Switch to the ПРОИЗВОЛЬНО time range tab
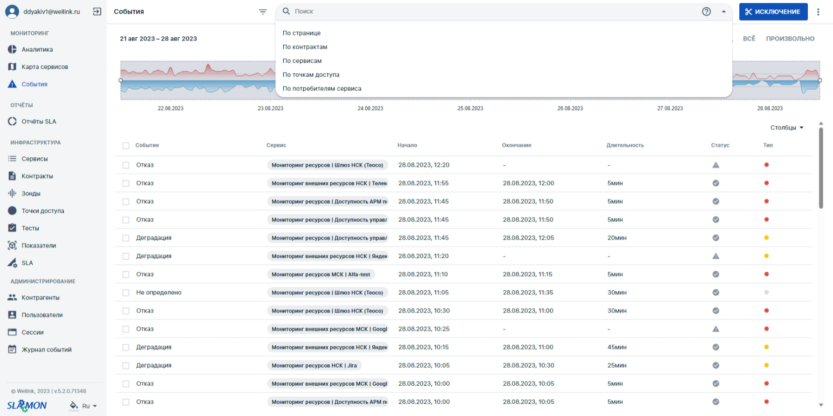 pos(790,39)
